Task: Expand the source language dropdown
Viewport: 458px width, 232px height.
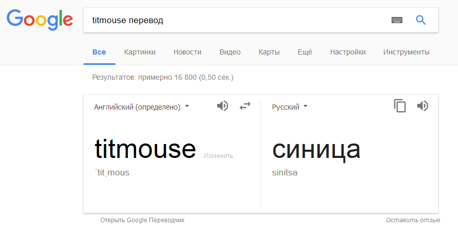Action: tap(142, 107)
